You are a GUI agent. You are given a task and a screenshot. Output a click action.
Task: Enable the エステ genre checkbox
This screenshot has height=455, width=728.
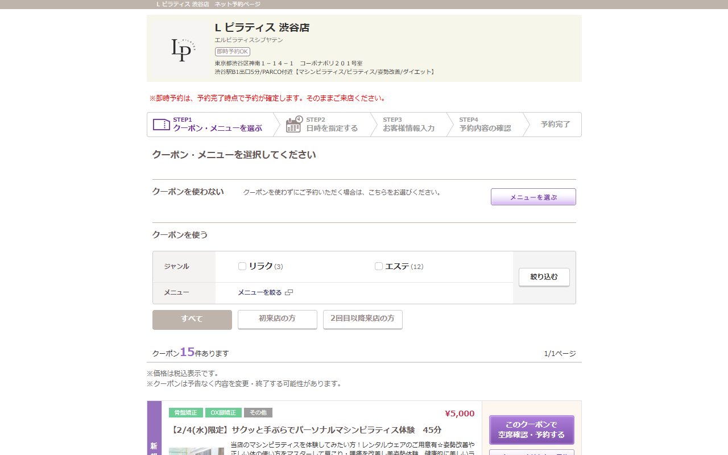click(378, 266)
